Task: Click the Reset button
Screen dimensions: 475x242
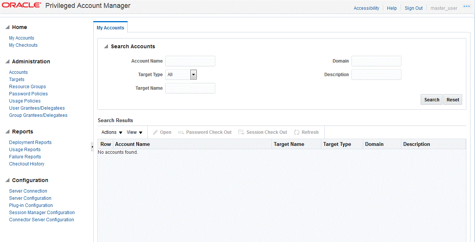Action: tap(453, 100)
